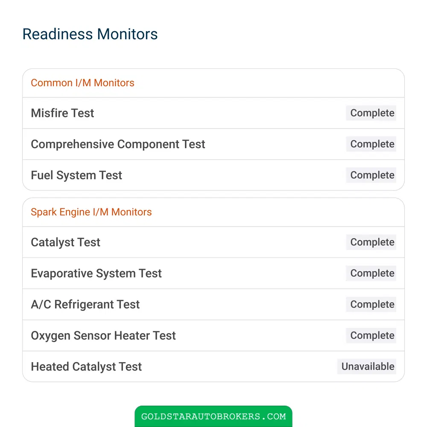Click the Misfire Test Complete badge

(371, 113)
